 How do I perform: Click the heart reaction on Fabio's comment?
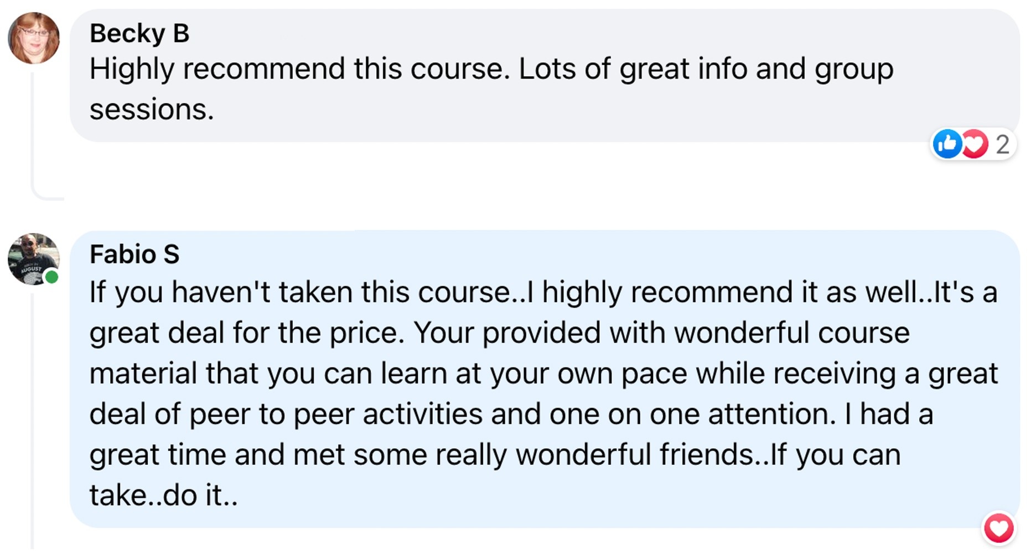[999, 528]
